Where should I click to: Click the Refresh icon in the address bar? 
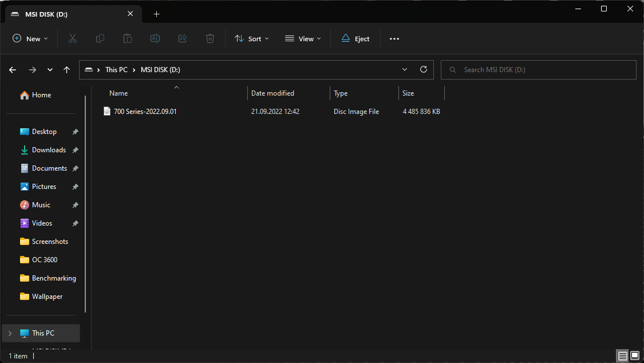click(423, 69)
